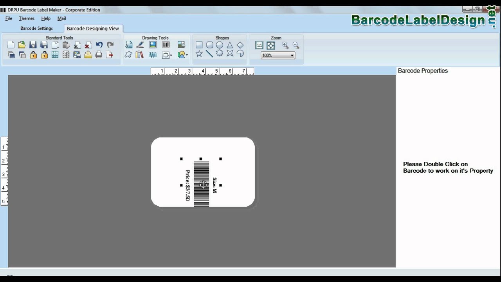501x282 pixels.
Task: Send the selected object to back
Action: click(22, 55)
